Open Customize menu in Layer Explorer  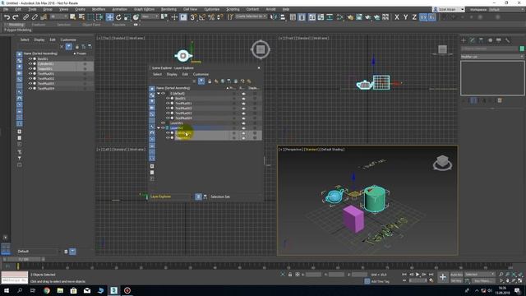[201, 74]
